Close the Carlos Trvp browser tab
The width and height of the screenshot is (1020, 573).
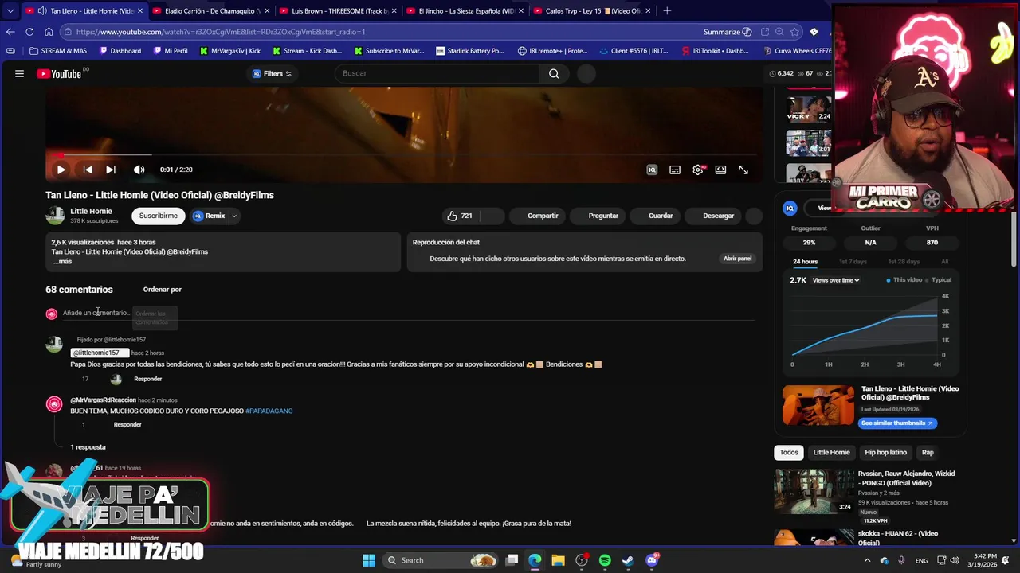tap(648, 10)
